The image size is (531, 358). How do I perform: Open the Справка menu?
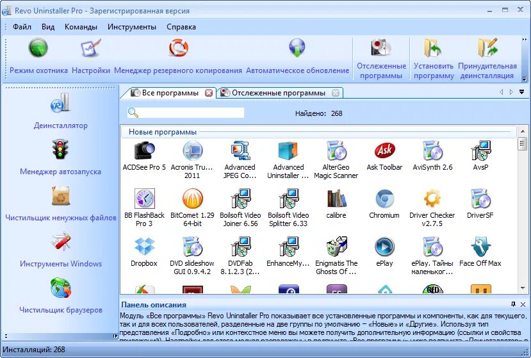tap(181, 27)
